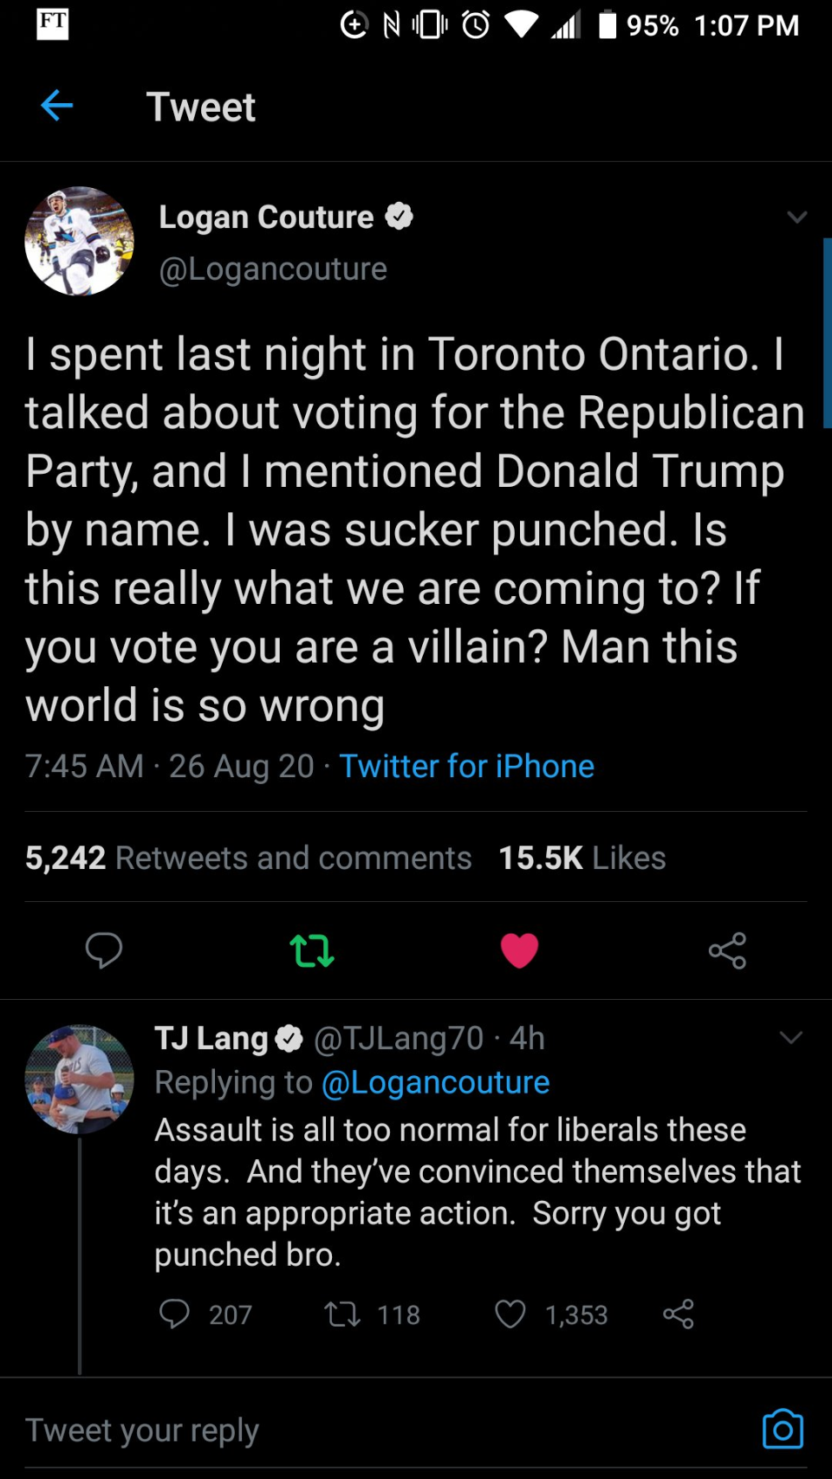Expand options chevron on TJ Lang's reply
832x1479 pixels.
tap(790, 1037)
